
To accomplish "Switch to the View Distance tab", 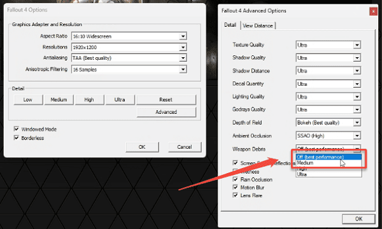I will [x=258, y=25].
